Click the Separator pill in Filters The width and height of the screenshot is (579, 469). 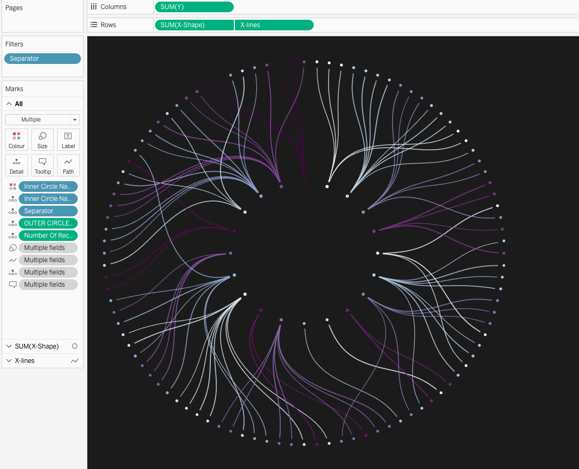(x=43, y=59)
